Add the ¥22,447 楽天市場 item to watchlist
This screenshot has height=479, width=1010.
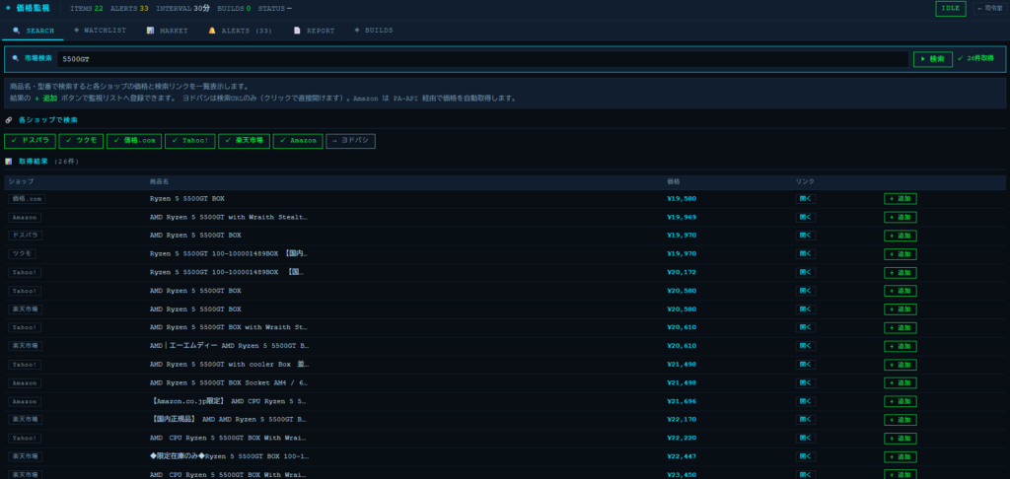point(901,456)
